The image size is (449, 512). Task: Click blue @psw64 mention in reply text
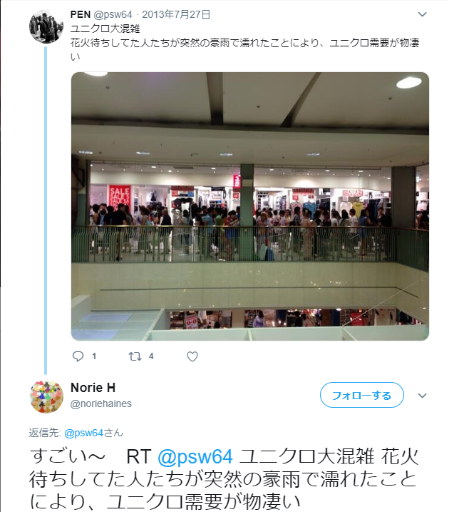(195, 456)
